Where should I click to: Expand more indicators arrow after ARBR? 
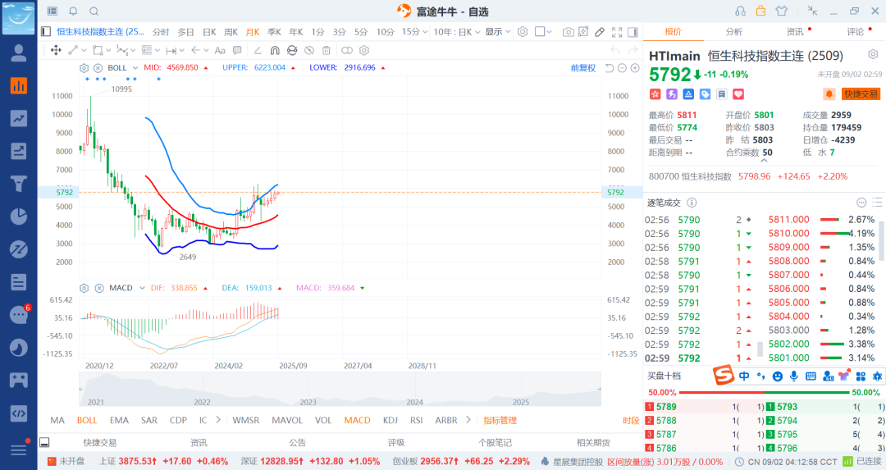468,420
